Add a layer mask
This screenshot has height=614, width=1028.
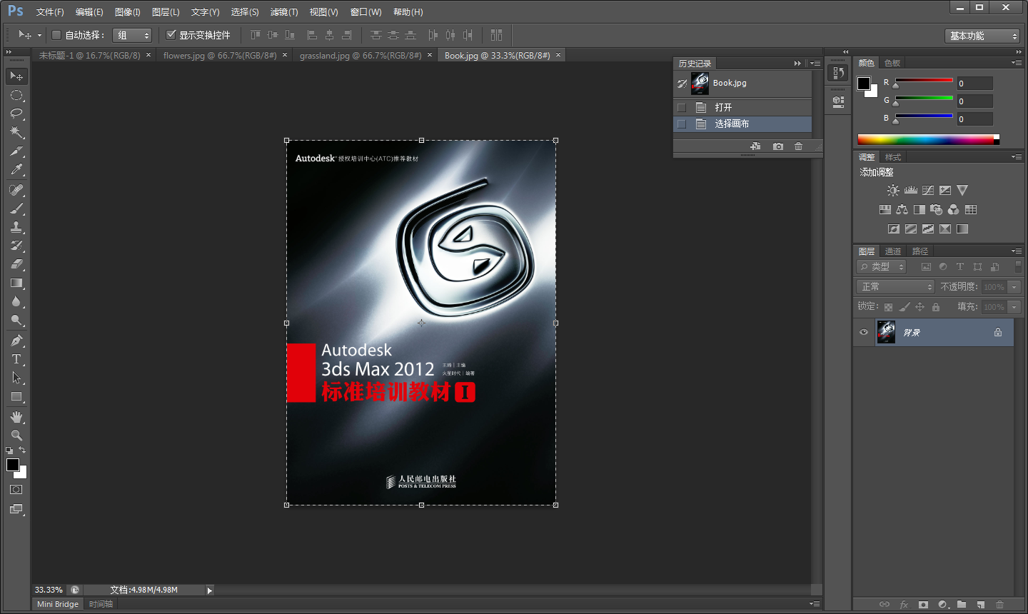[923, 605]
